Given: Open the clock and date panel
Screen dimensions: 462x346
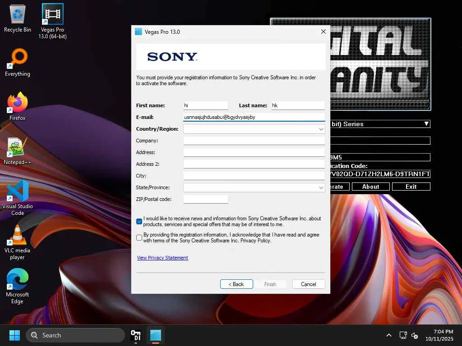Looking at the screenshot, I should (439, 335).
